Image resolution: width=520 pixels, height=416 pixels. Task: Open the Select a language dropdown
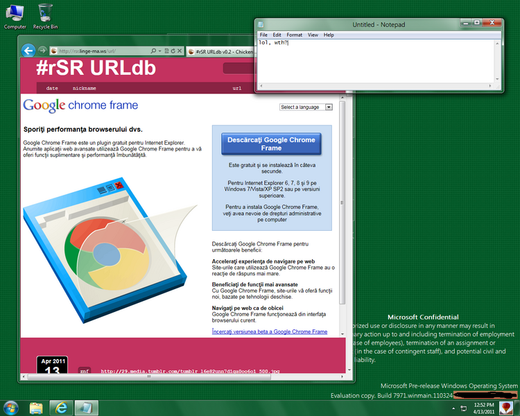click(x=306, y=107)
